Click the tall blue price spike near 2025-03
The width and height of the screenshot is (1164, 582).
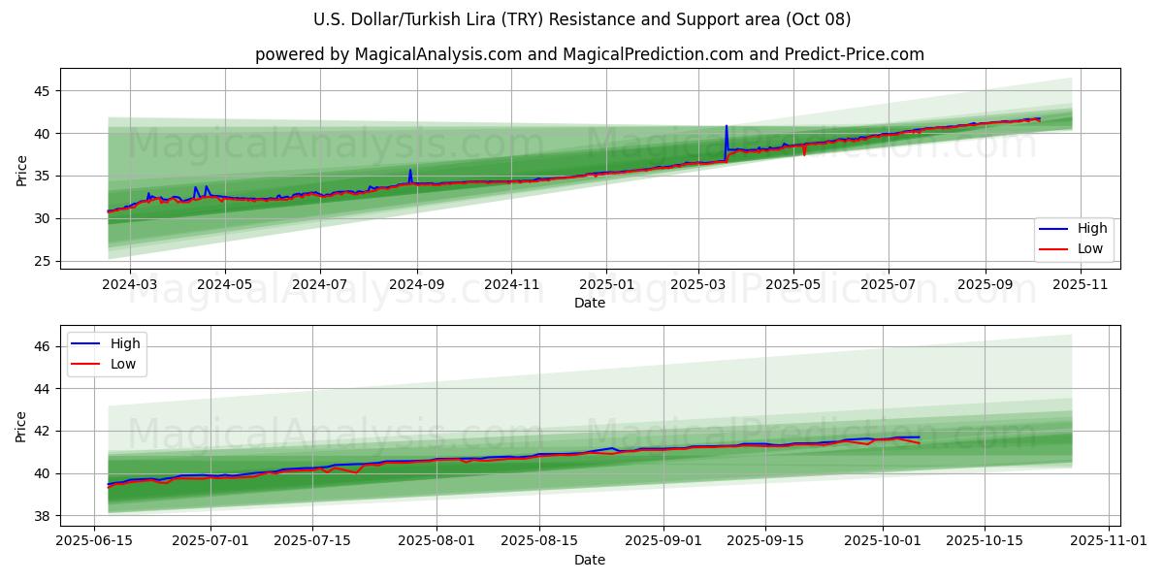pyautogui.click(x=726, y=128)
